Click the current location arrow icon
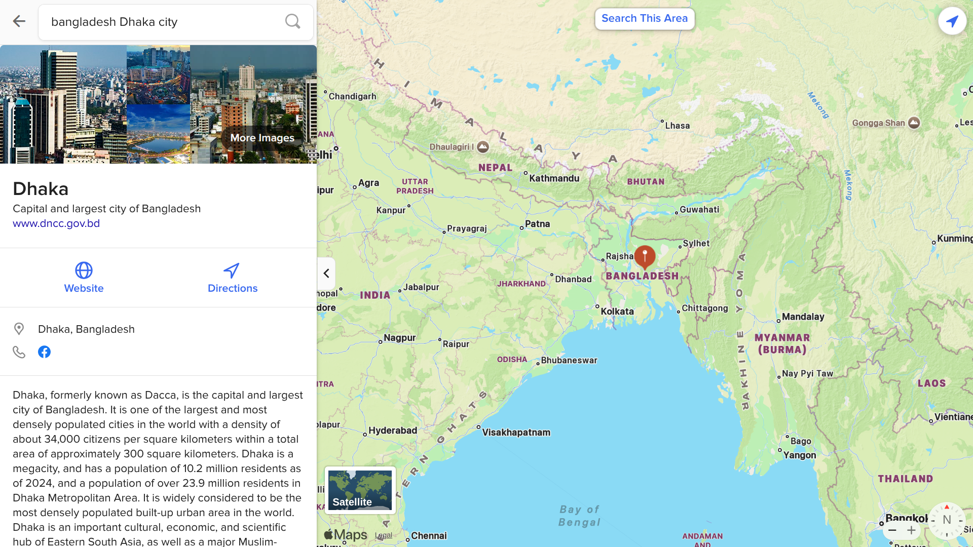973x547 pixels. [952, 21]
